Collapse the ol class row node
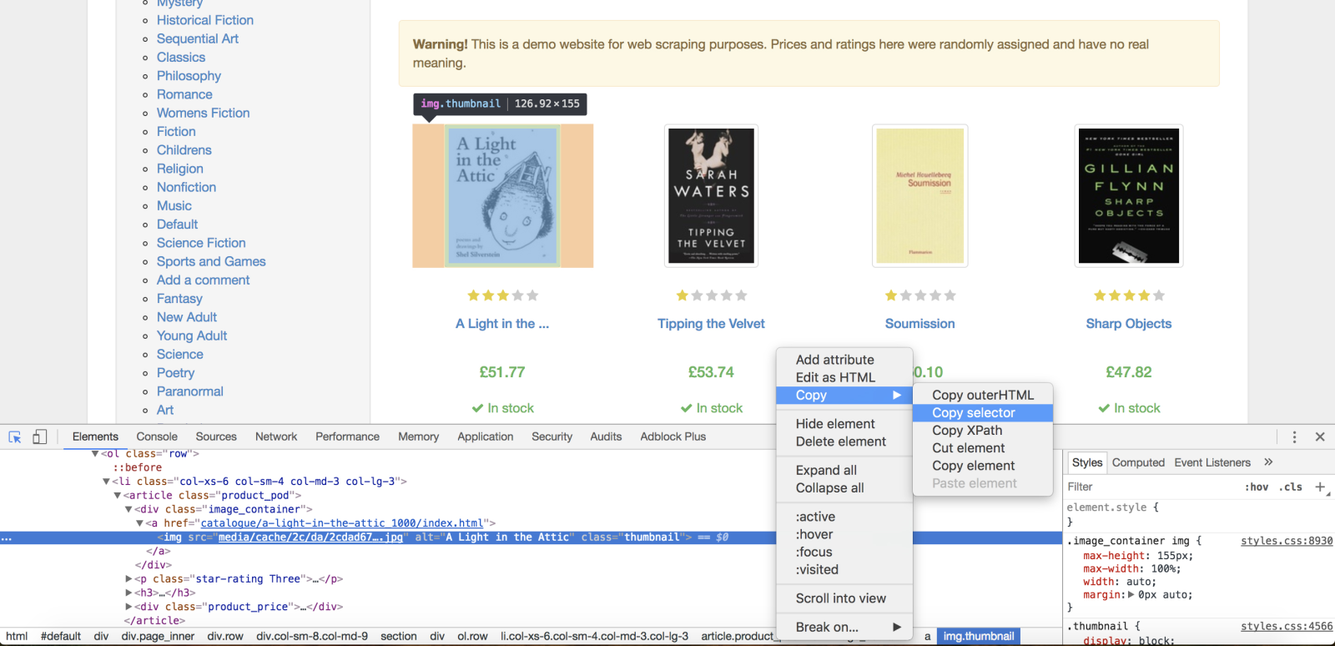1335x646 pixels. [x=95, y=453]
